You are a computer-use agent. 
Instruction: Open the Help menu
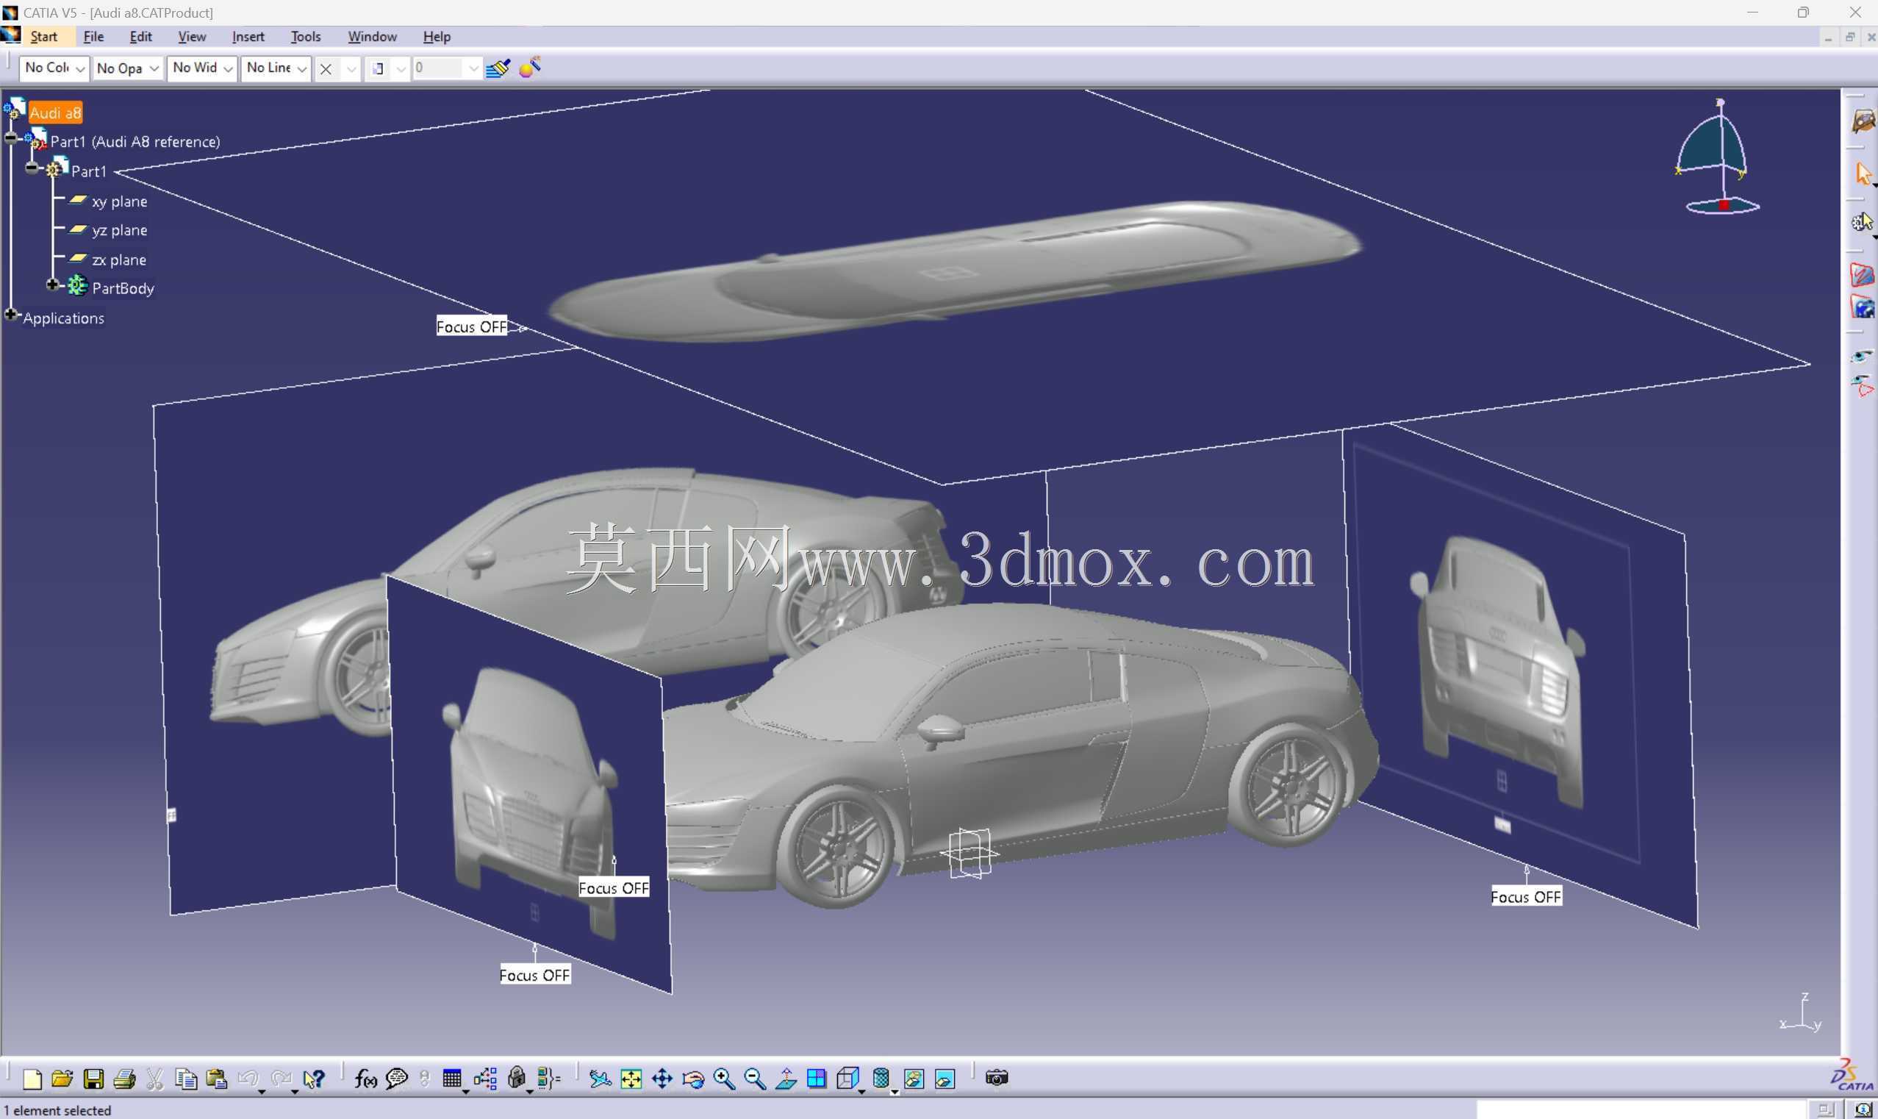(437, 36)
